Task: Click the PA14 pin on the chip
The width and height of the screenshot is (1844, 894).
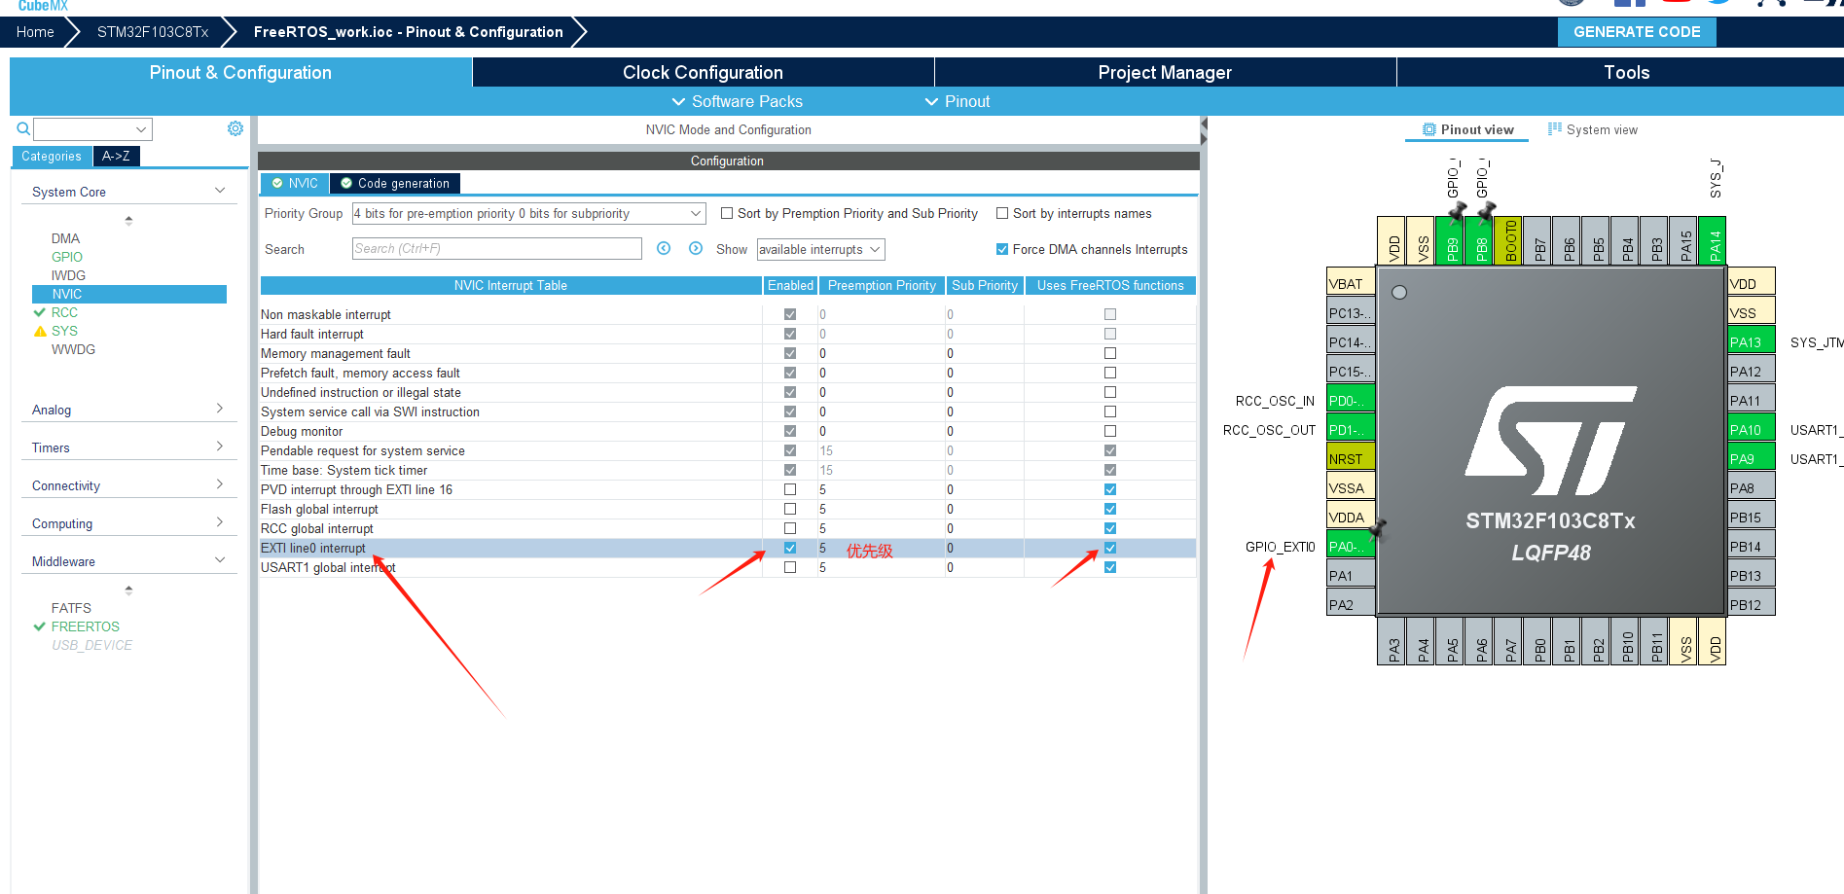Action: [x=1715, y=240]
